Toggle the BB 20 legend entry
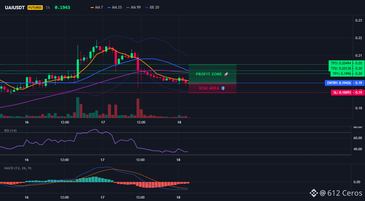Image resolution: width=365 pixels, height=201 pixels. [x=152, y=7]
